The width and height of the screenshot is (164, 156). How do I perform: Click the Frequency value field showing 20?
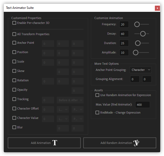(124, 24)
